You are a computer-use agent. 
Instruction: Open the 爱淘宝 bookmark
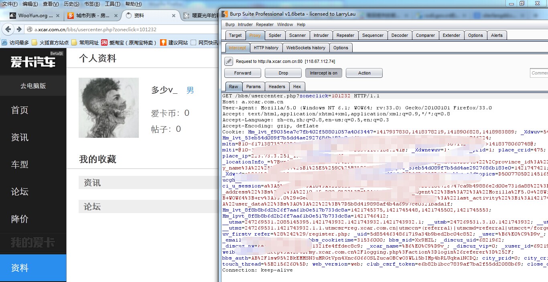coord(129,42)
